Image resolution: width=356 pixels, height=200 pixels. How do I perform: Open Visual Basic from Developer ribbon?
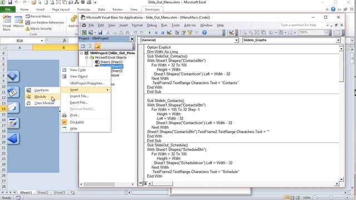[x=7, y=23]
